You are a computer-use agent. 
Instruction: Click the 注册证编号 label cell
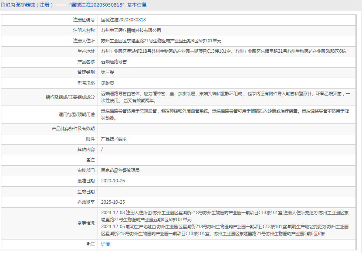point(49,20)
